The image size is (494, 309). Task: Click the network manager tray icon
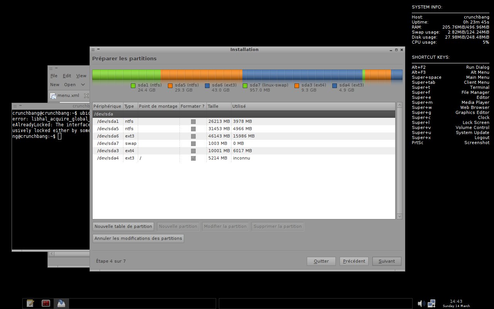click(431, 304)
